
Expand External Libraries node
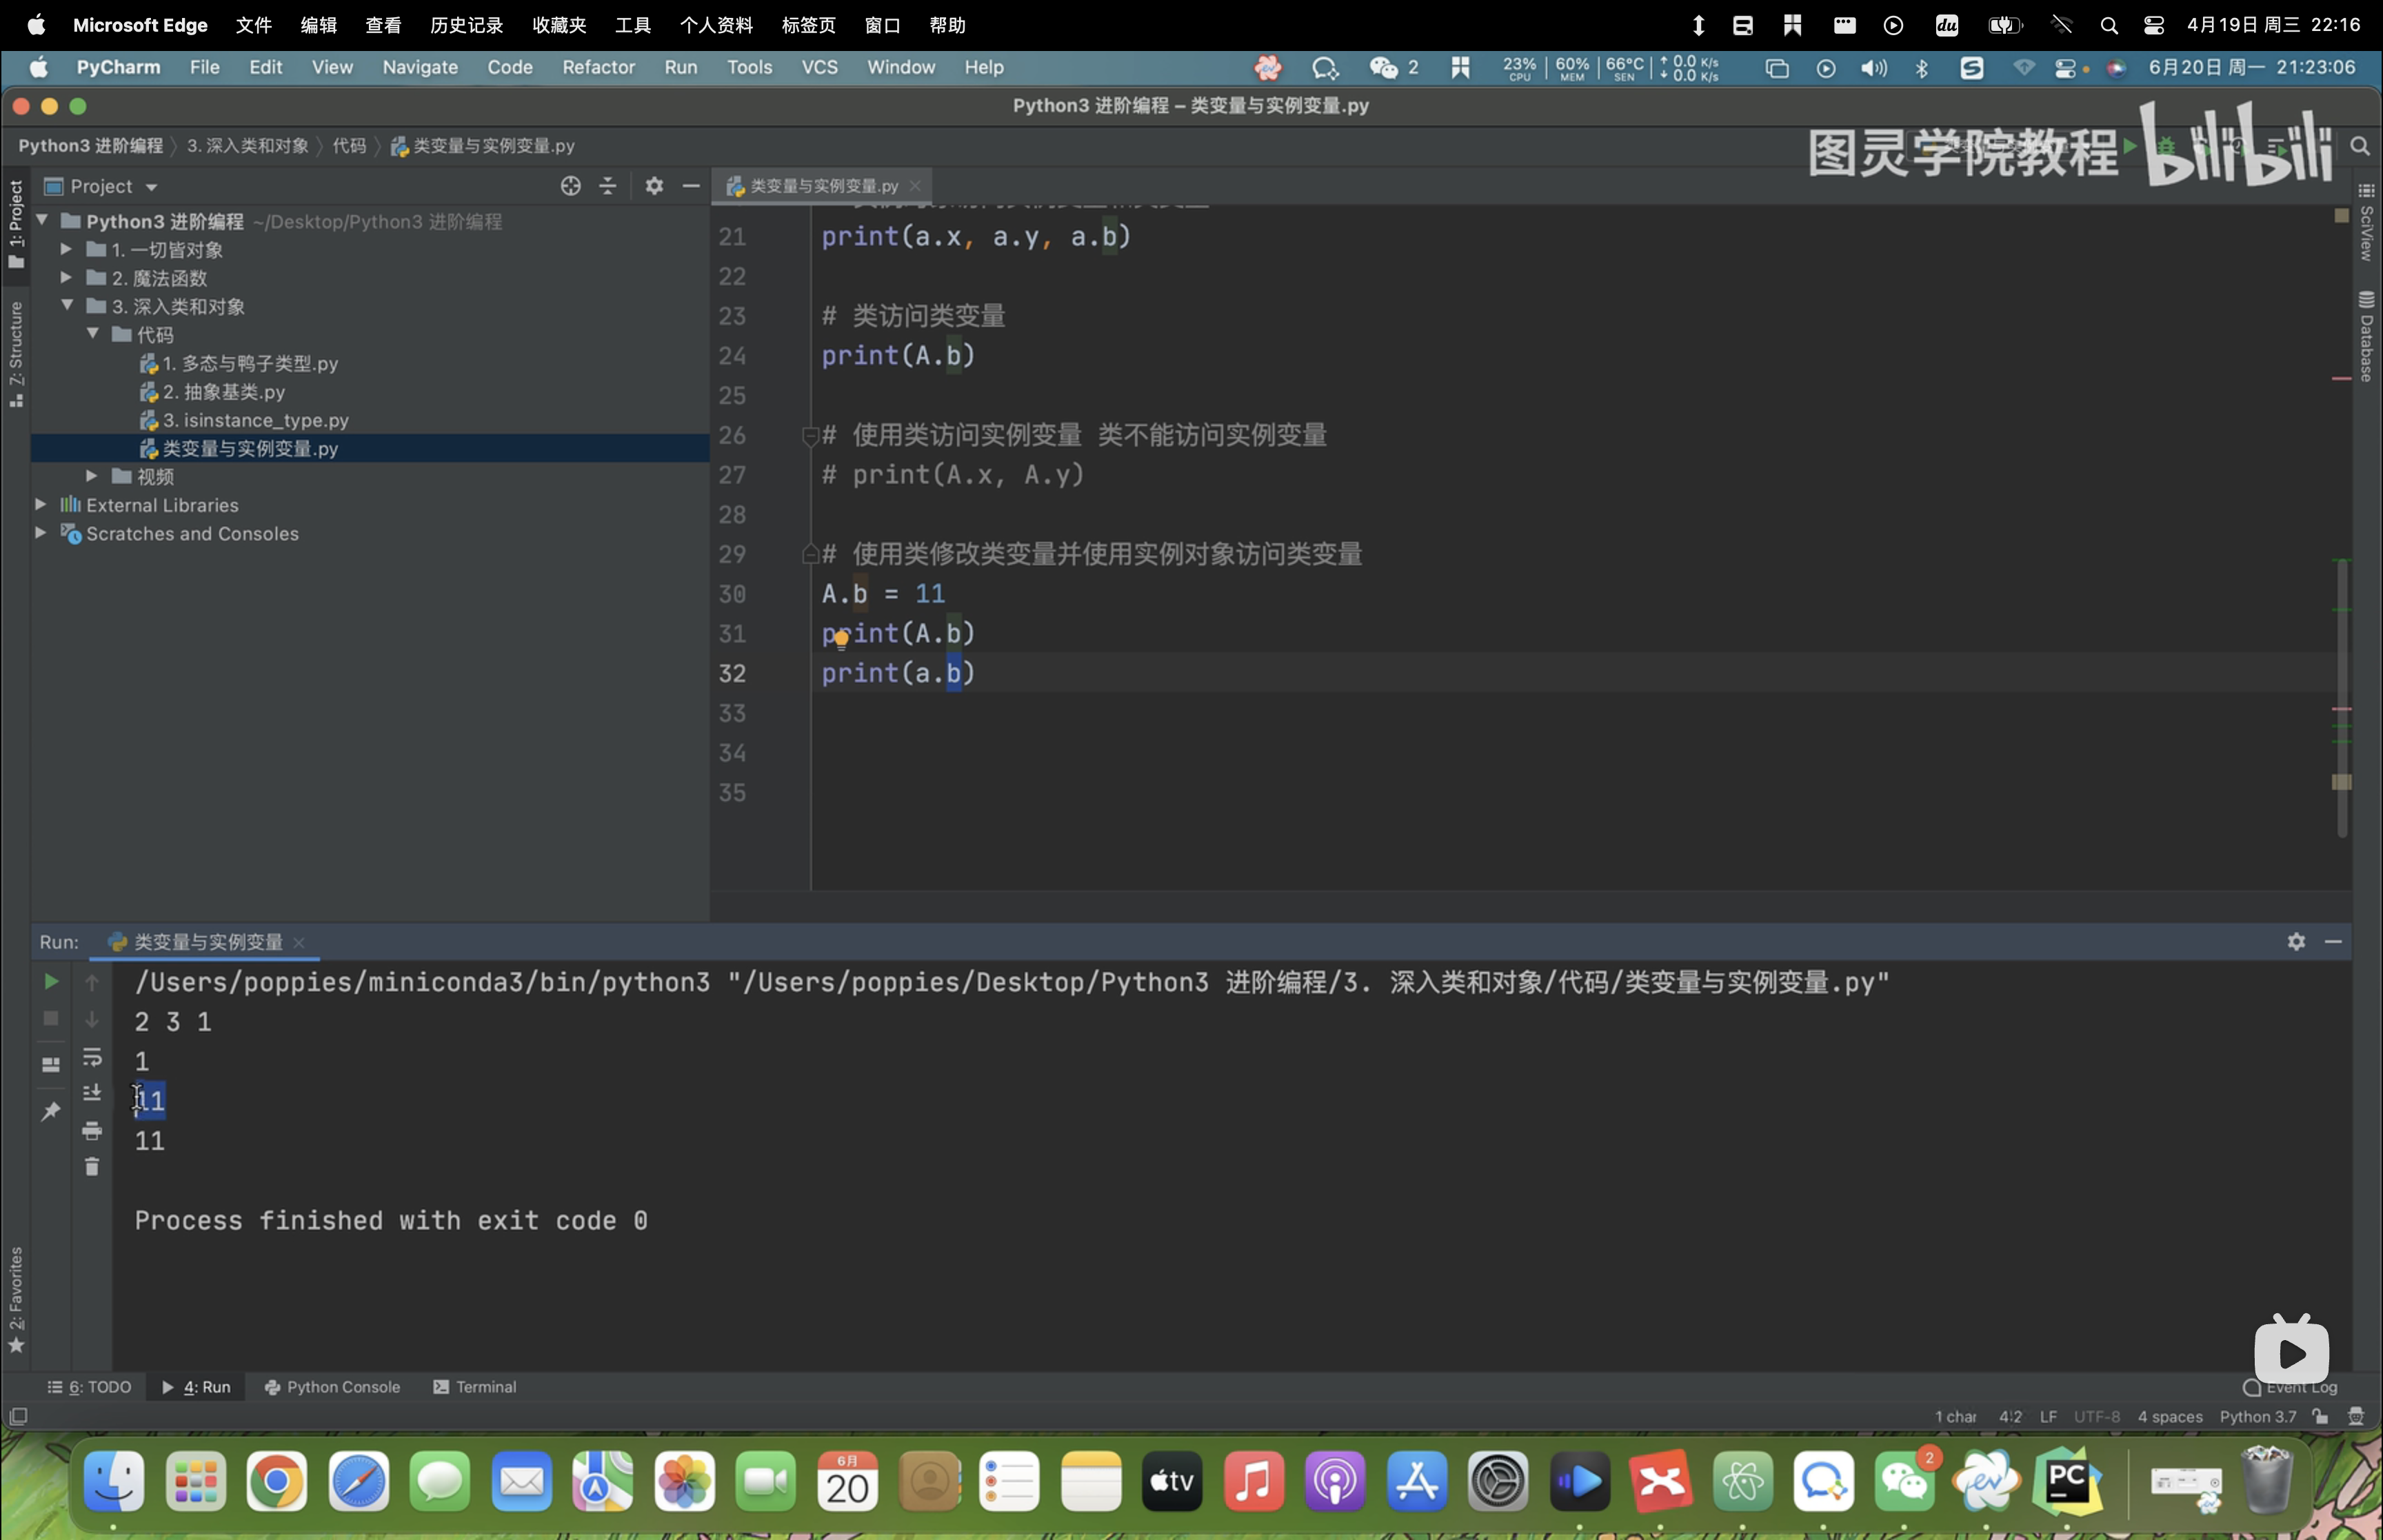pos(41,504)
